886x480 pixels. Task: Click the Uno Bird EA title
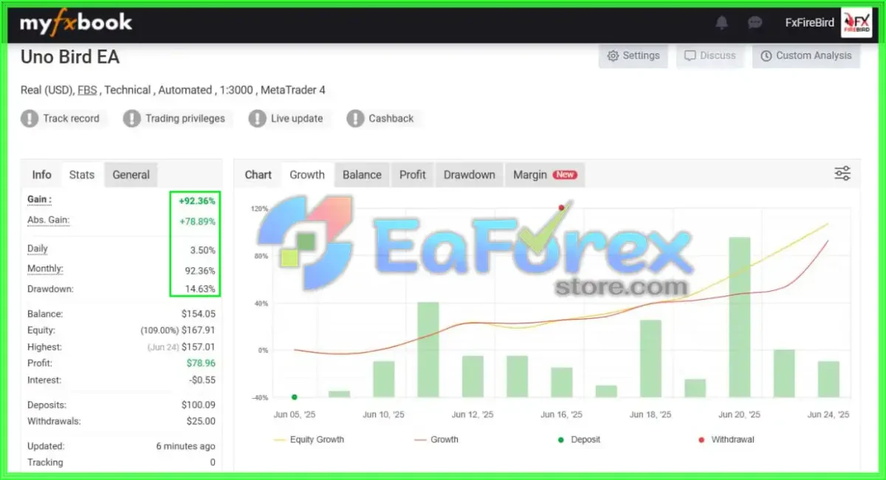(70, 57)
